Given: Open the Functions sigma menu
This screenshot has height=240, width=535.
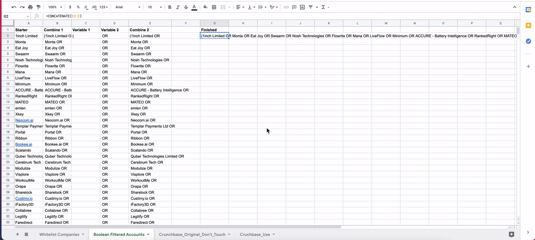Looking at the screenshot, I should [324, 7].
